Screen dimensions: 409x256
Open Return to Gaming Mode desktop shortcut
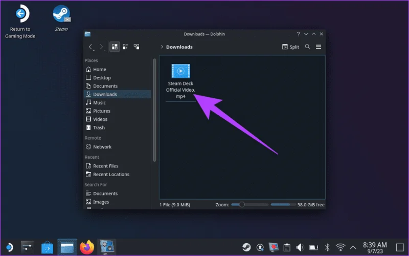(20, 22)
